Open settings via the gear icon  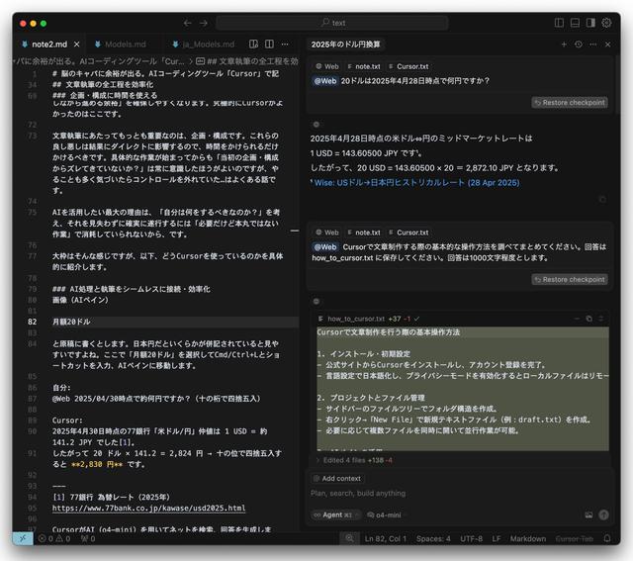click(x=606, y=23)
